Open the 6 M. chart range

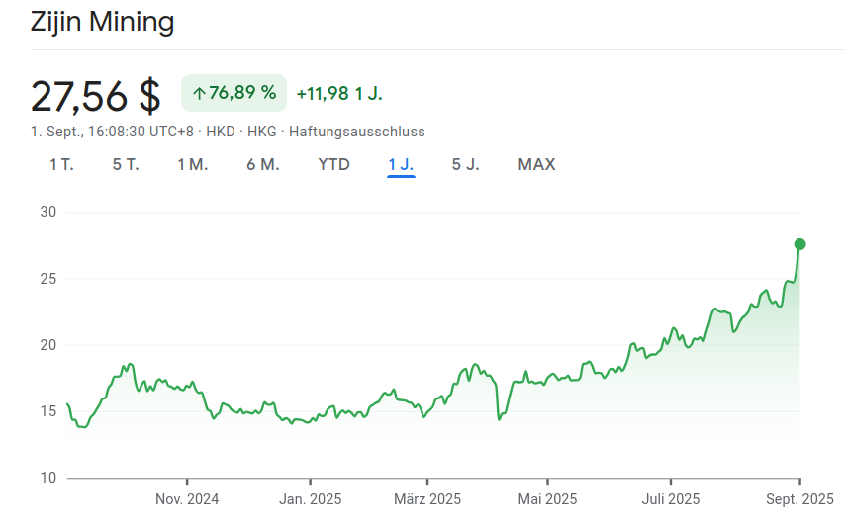(262, 164)
